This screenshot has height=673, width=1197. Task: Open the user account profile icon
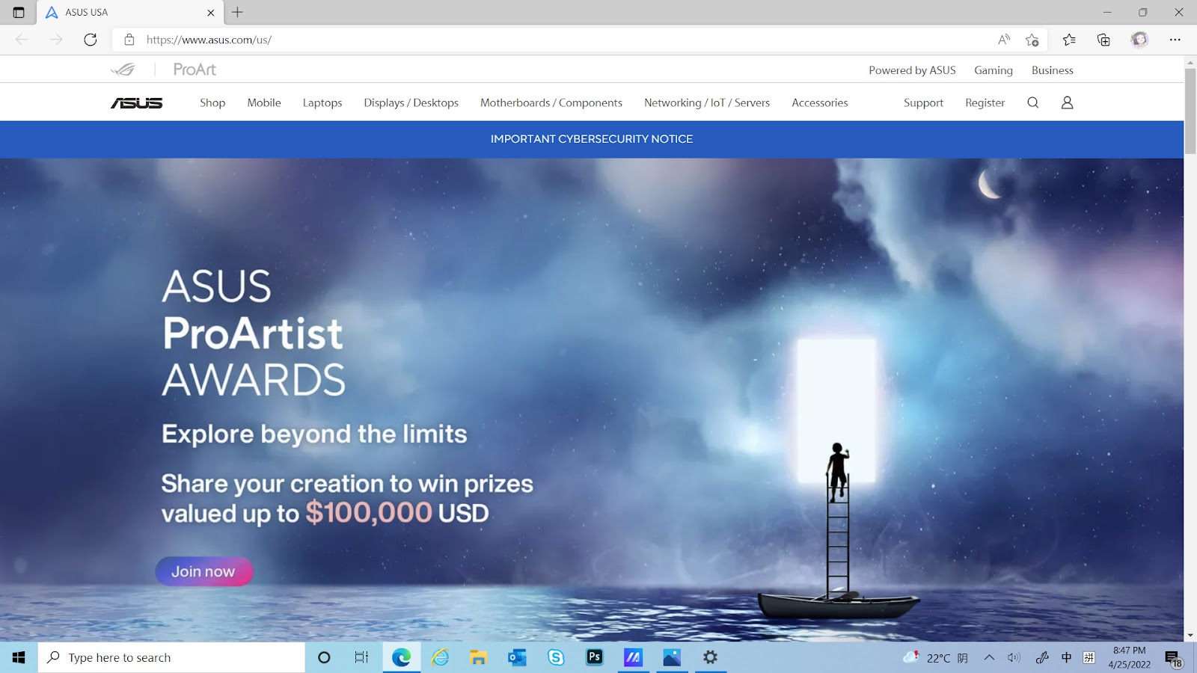click(1068, 102)
